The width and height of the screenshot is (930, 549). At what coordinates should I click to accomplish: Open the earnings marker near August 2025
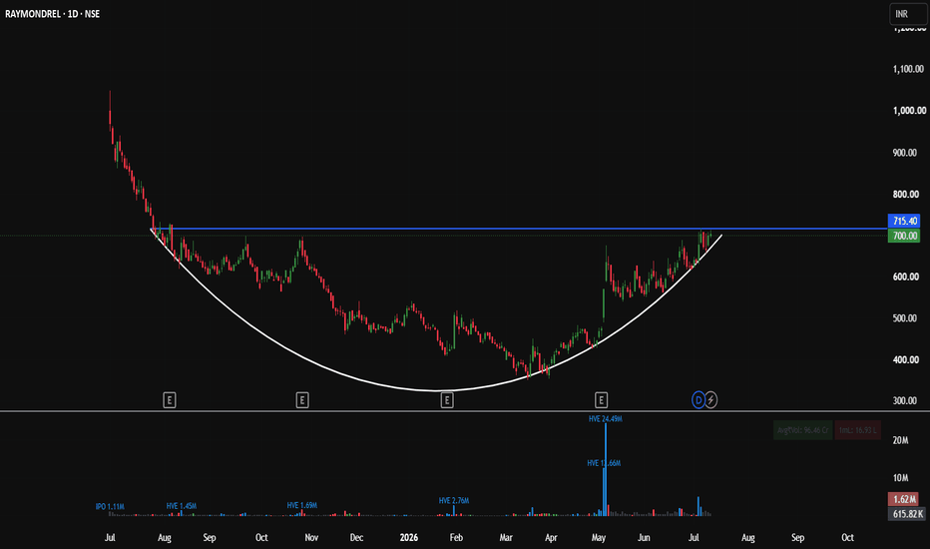[169, 400]
